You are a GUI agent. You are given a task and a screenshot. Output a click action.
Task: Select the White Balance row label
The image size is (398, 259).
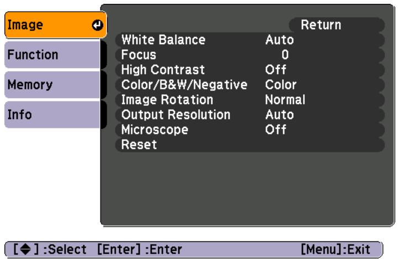pyautogui.click(x=163, y=40)
